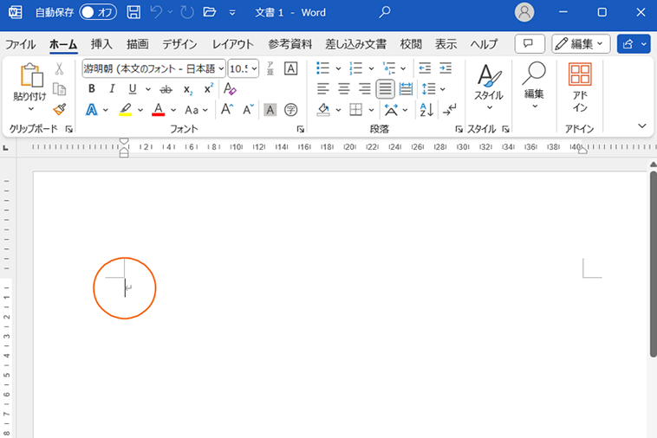
Task: Click the 編集 mode button at top right
Action: (581, 44)
